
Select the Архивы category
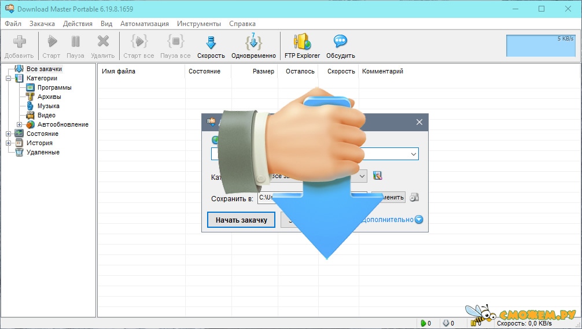49,97
